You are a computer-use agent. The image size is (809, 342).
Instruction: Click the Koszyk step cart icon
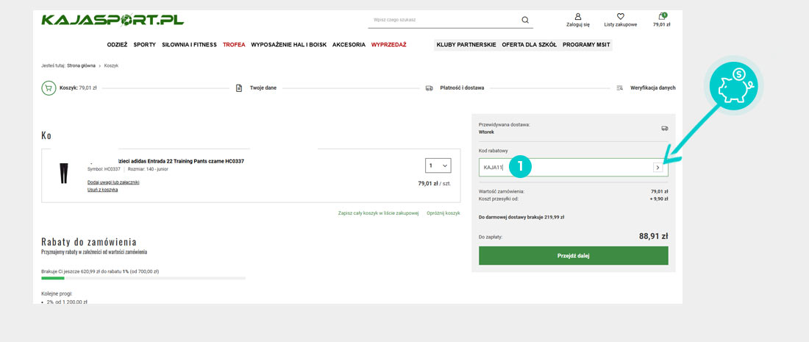[49, 88]
